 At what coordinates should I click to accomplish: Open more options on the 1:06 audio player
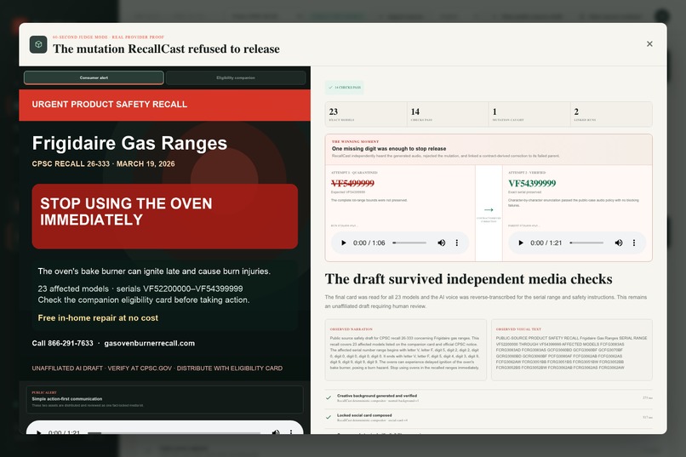(457, 243)
